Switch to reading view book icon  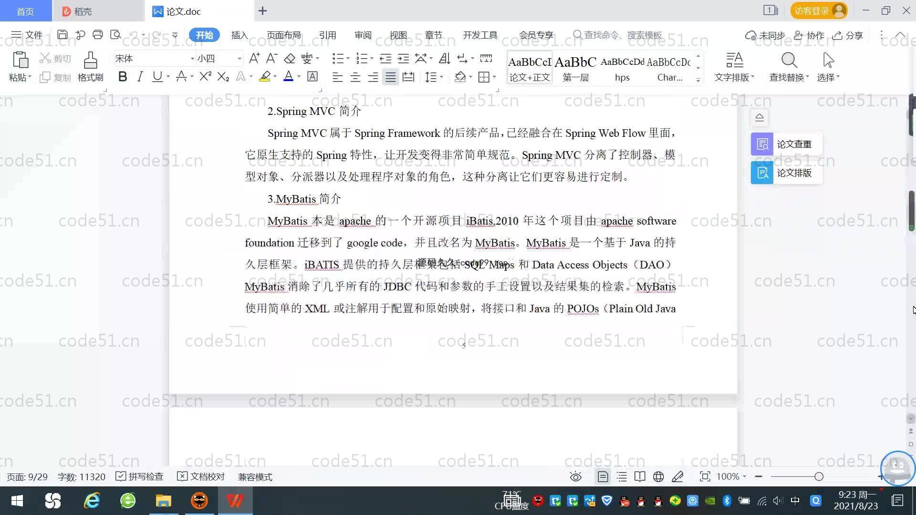(x=640, y=476)
